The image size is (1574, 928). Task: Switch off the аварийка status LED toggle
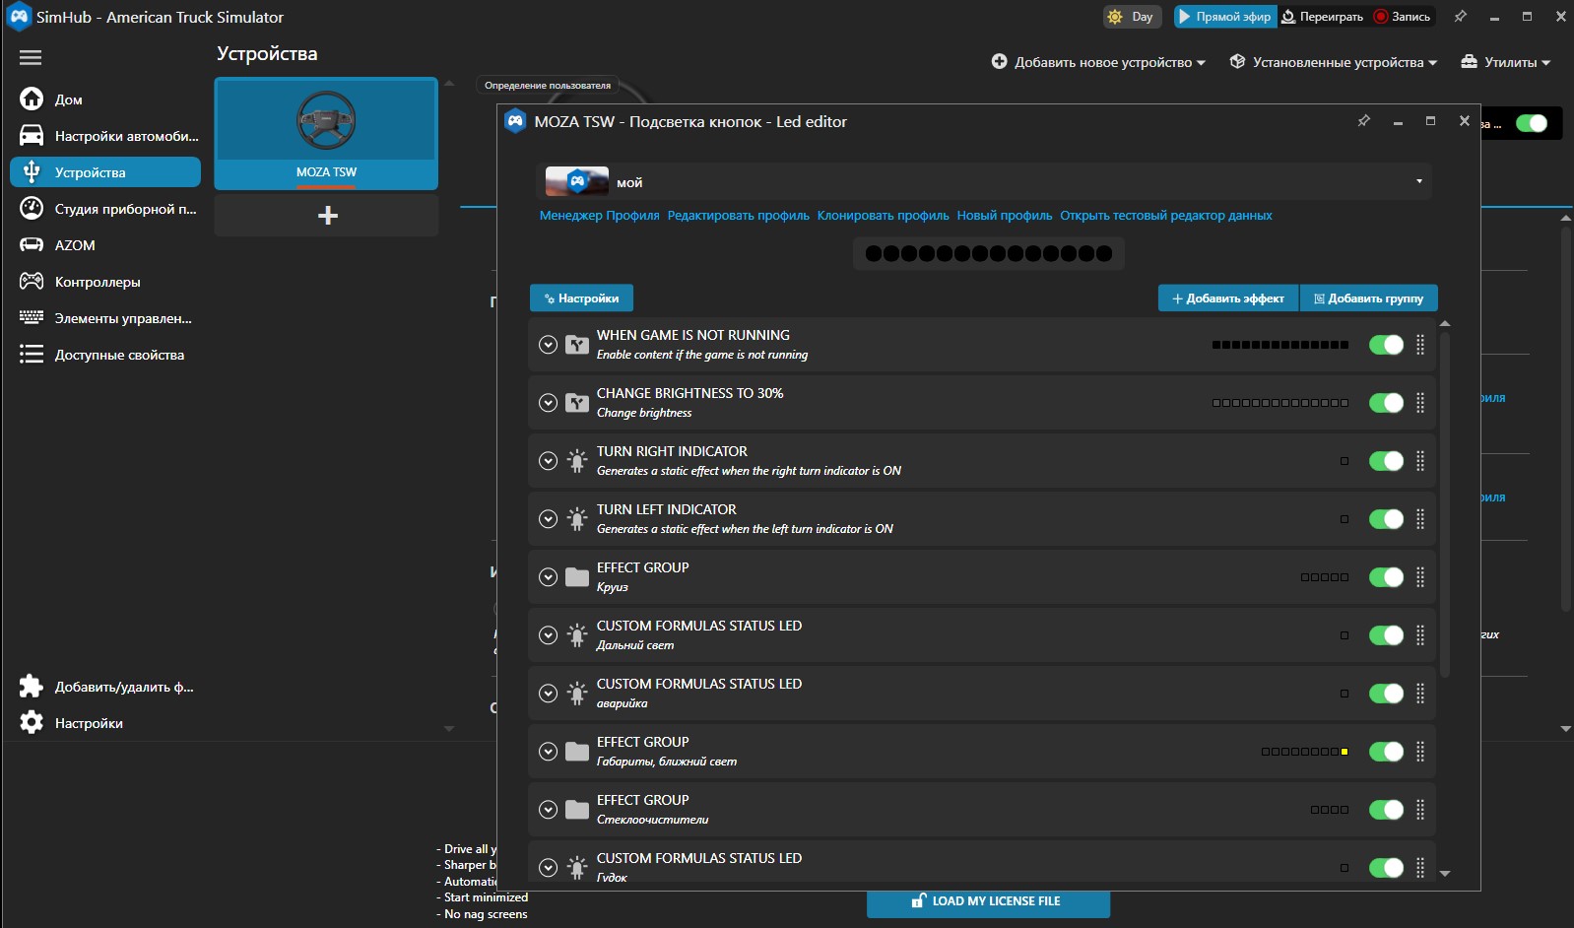[x=1386, y=694]
